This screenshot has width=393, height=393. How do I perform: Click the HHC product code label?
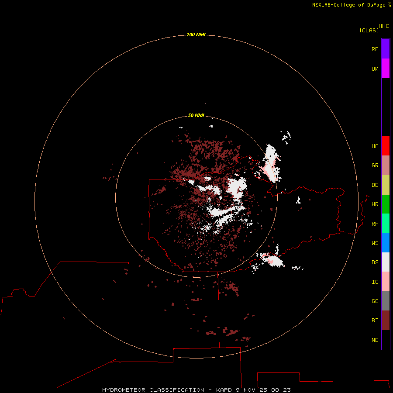tap(384, 26)
